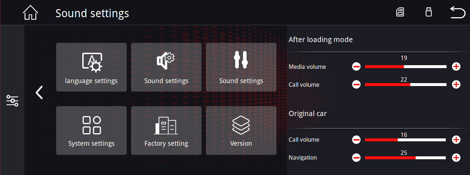Open the SD card icon
The height and width of the screenshot is (175, 470).
point(400,12)
